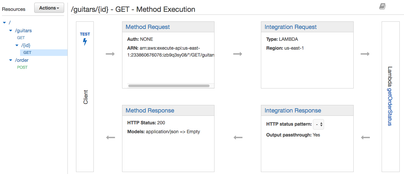The width and height of the screenshot is (404, 174).
Task: Open the Method Request settings
Action: pyautogui.click(x=148, y=27)
